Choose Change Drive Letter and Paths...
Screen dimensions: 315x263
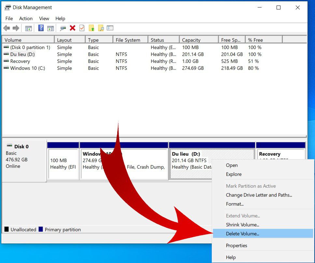259,195
